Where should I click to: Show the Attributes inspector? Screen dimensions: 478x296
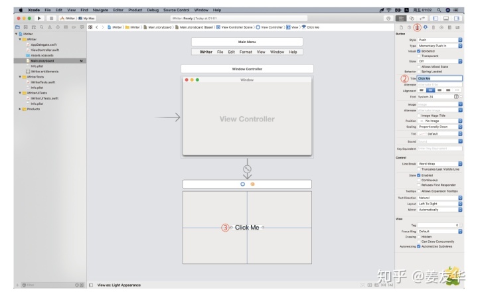[426, 27]
